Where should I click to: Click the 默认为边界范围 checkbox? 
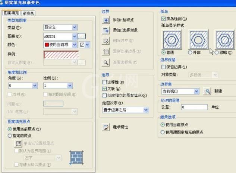pyautogui.click(x=16, y=151)
